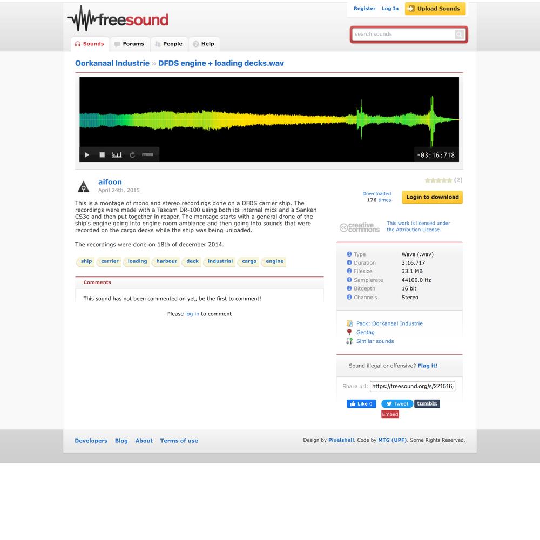Click the Tweet button
This screenshot has width=540, height=540.
click(397, 403)
